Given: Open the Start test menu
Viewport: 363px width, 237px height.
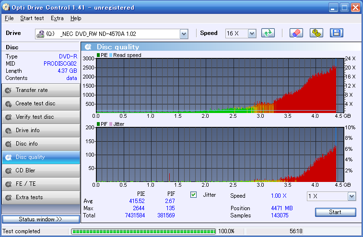Looking at the screenshot, I should [x=32, y=18].
